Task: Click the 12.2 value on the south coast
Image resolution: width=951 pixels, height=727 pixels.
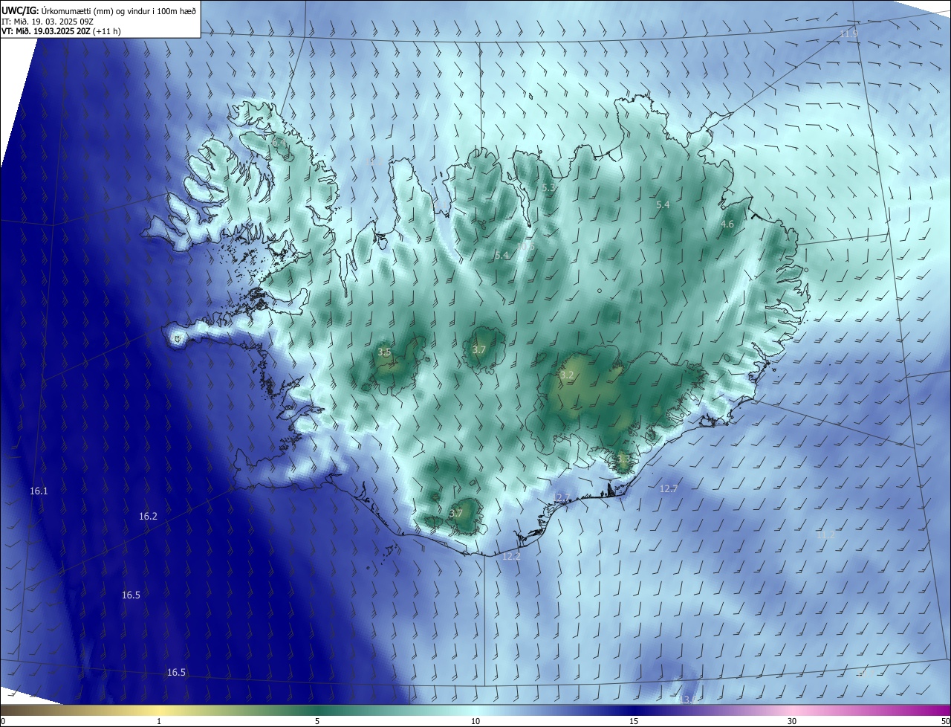Action: pyautogui.click(x=511, y=556)
